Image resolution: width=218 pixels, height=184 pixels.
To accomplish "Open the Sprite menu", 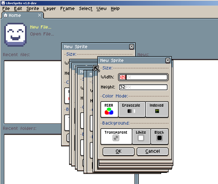I will click(x=32, y=8).
